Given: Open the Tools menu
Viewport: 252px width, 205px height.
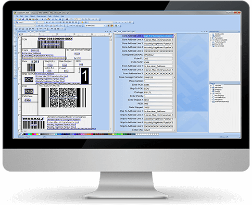Looking at the screenshot, I should coord(49,16).
